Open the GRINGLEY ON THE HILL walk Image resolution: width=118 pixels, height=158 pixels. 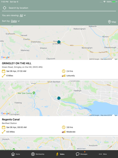17,63
